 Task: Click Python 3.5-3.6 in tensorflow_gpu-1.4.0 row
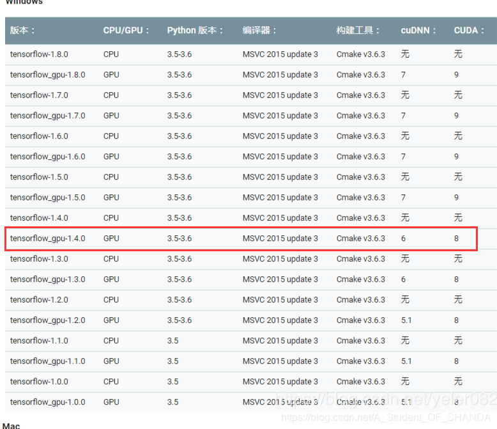pyautogui.click(x=180, y=238)
